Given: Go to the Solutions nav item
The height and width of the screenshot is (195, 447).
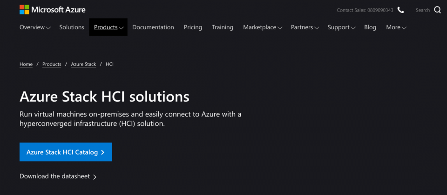Looking at the screenshot, I should point(72,27).
